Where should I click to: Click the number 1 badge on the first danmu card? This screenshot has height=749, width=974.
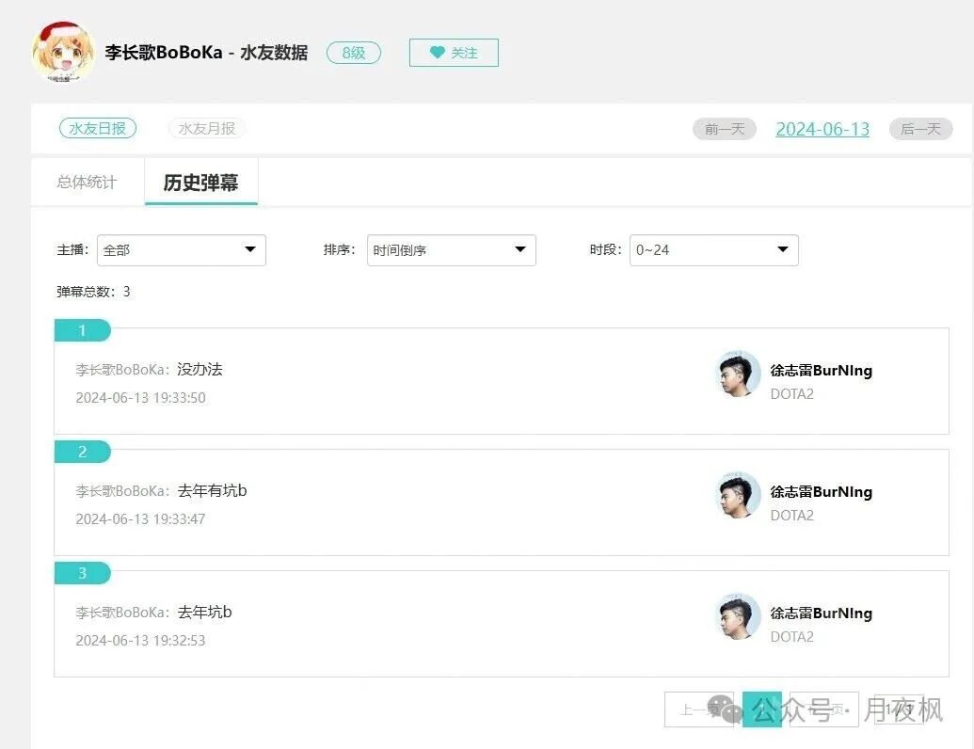pyautogui.click(x=83, y=330)
